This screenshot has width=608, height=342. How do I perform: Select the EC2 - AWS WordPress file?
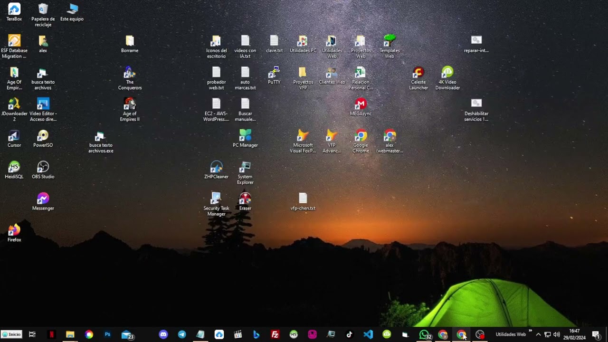click(216, 110)
